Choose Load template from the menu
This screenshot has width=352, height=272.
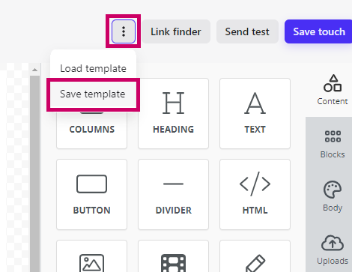(x=93, y=68)
